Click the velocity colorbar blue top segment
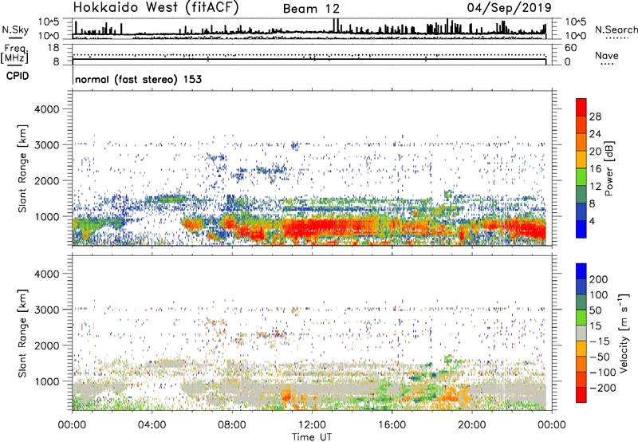Screen dimensions: 638x442 [581, 271]
